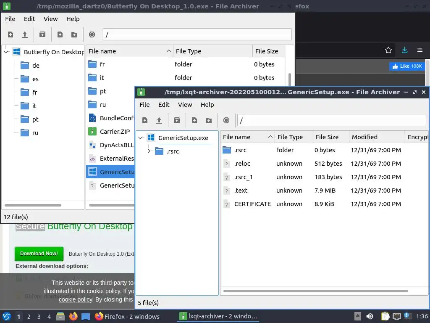The image size is (430, 323).
Task: Click Stop icon in GenericSetup window toolbar
Action: point(226,120)
